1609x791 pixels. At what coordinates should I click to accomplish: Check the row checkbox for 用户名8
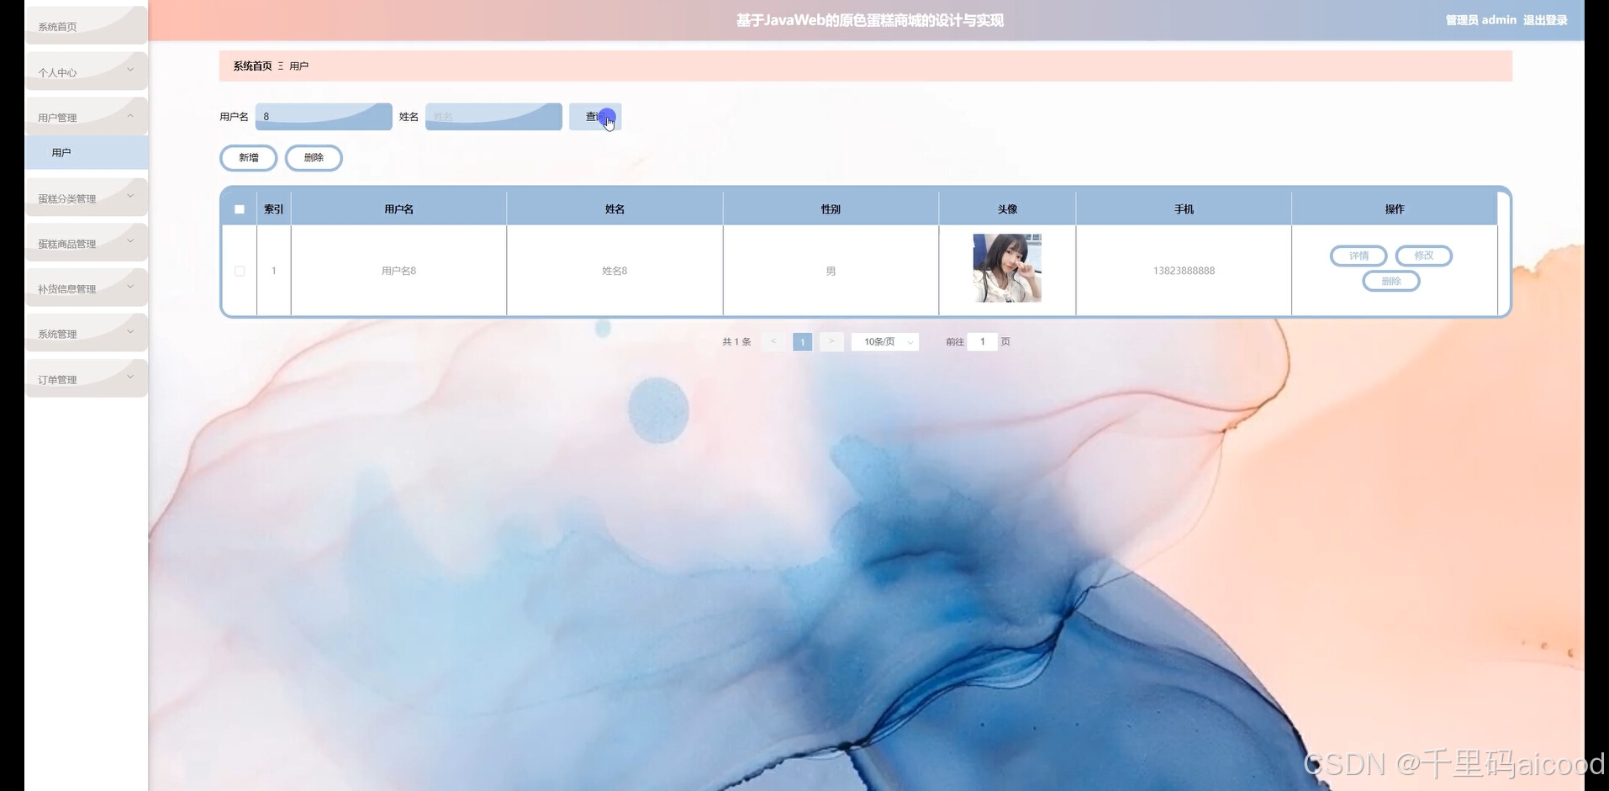tap(240, 271)
